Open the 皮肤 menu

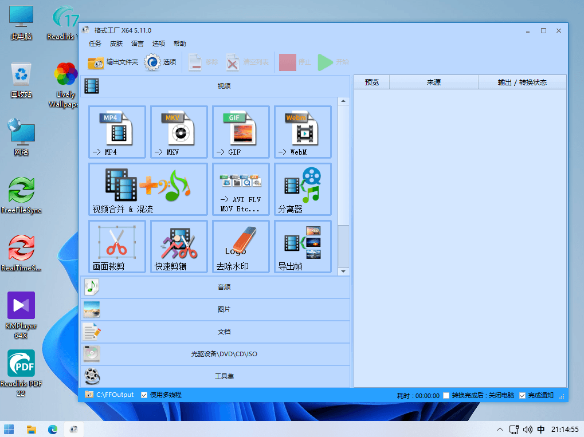(x=116, y=44)
